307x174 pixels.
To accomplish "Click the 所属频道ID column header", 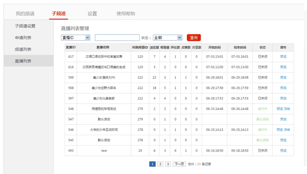I will click(140, 47).
